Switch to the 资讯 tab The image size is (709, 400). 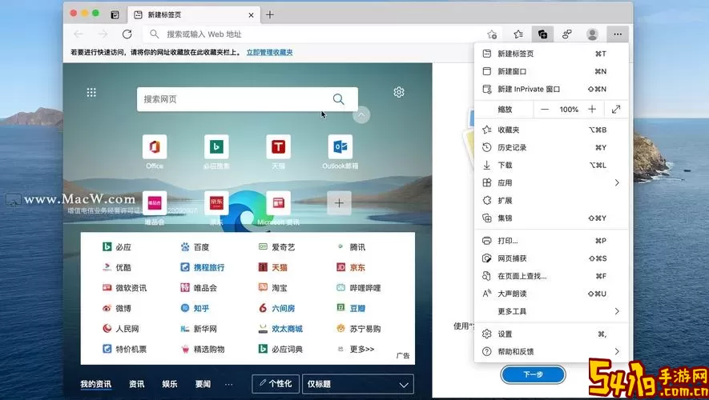pyautogui.click(x=136, y=384)
